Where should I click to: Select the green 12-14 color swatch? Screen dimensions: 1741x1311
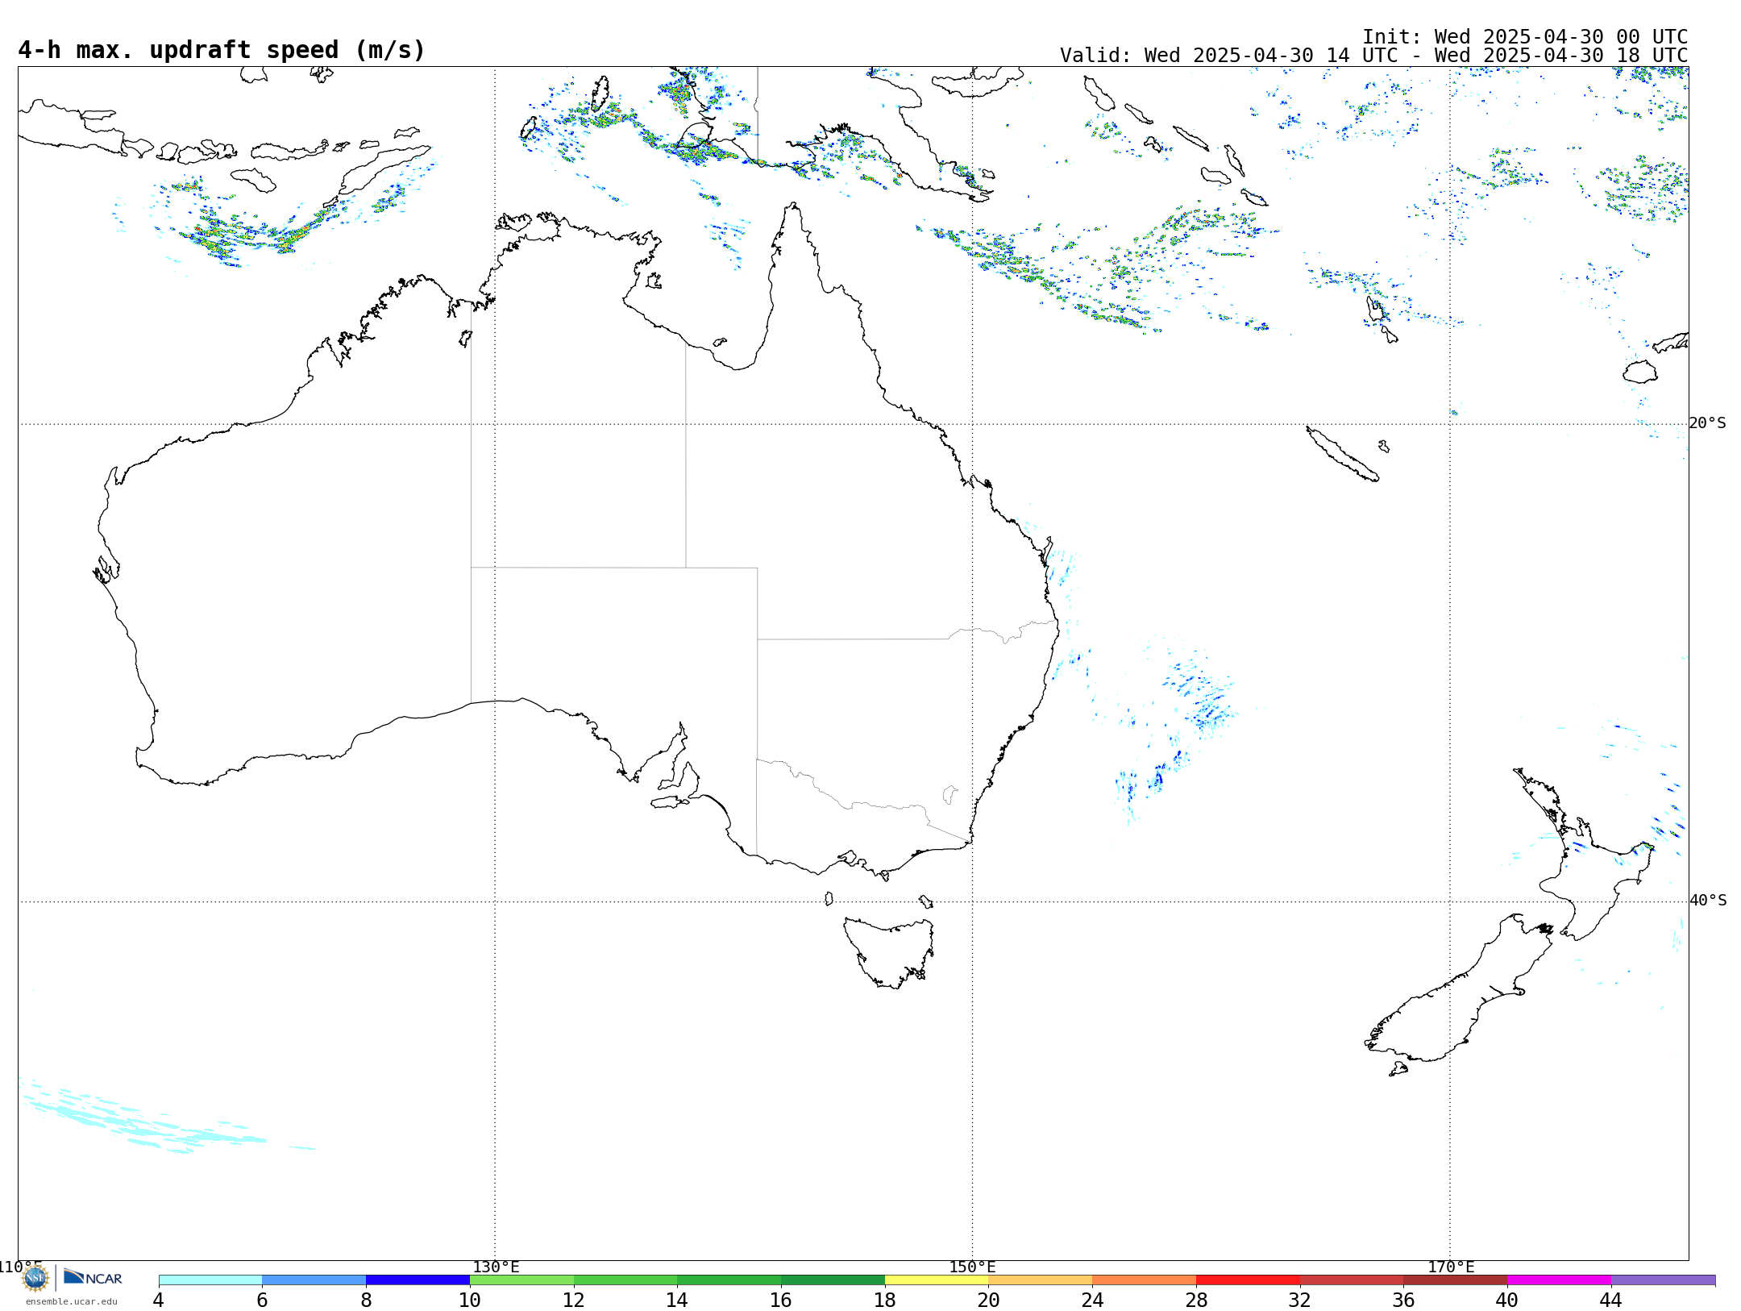point(625,1280)
